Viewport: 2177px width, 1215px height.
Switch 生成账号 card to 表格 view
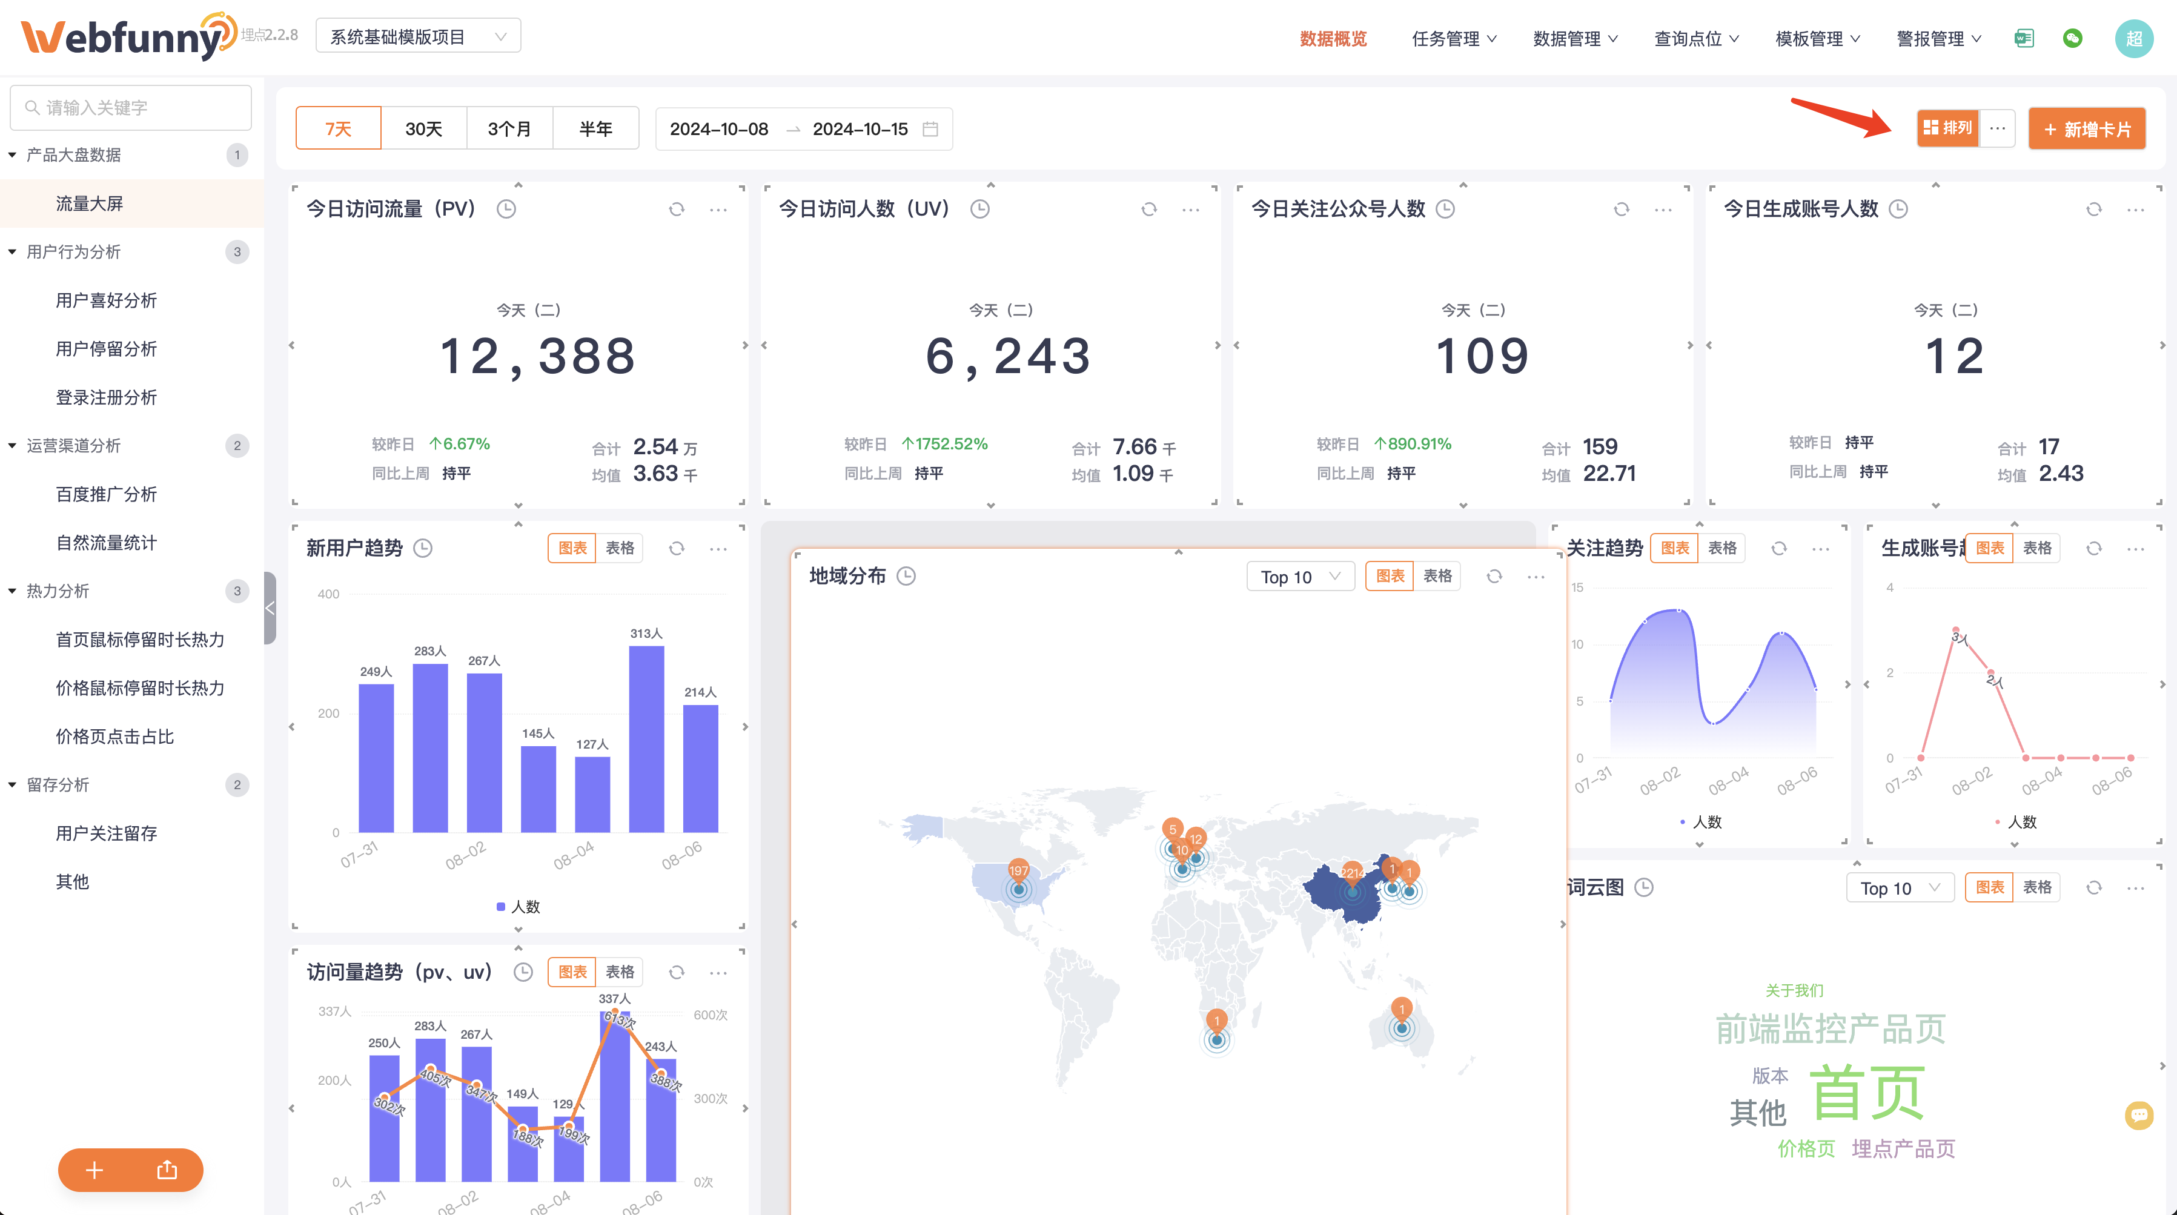[x=2036, y=548]
